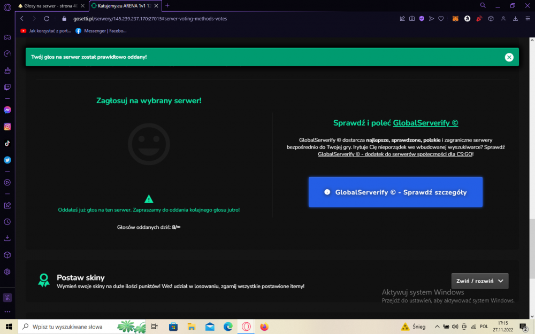Open Task View on the taskbar

pos(155,327)
